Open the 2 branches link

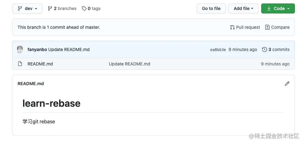click(62, 8)
